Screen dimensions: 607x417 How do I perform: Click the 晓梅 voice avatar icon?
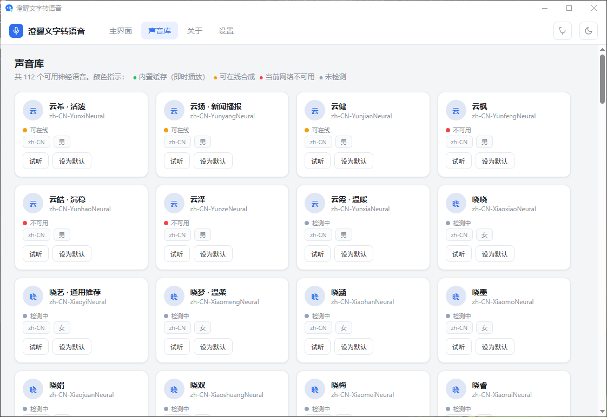coord(315,389)
